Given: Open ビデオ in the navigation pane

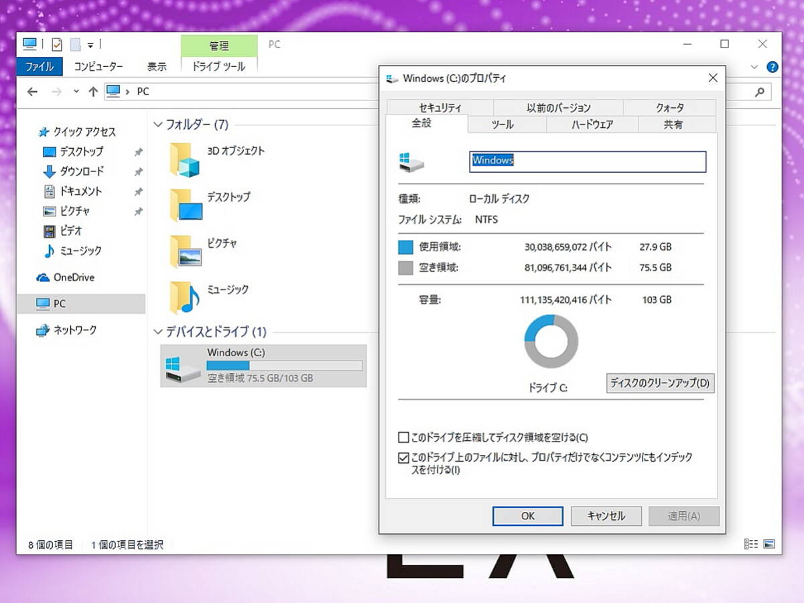Looking at the screenshot, I should (x=63, y=230).
